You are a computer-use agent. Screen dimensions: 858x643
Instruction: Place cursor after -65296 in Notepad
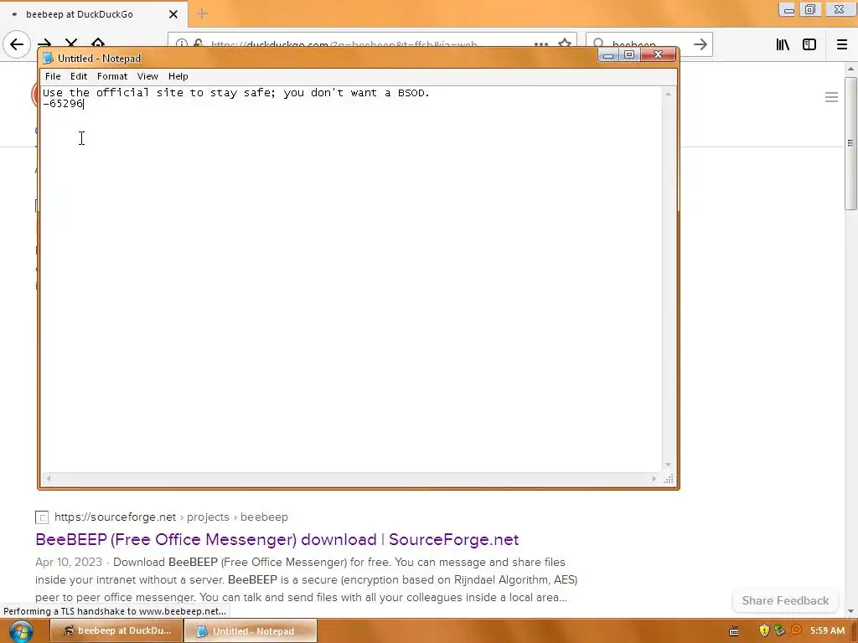tap(84, 104)
